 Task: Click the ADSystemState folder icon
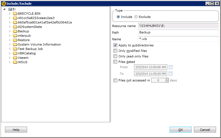(x=15, y=27)
